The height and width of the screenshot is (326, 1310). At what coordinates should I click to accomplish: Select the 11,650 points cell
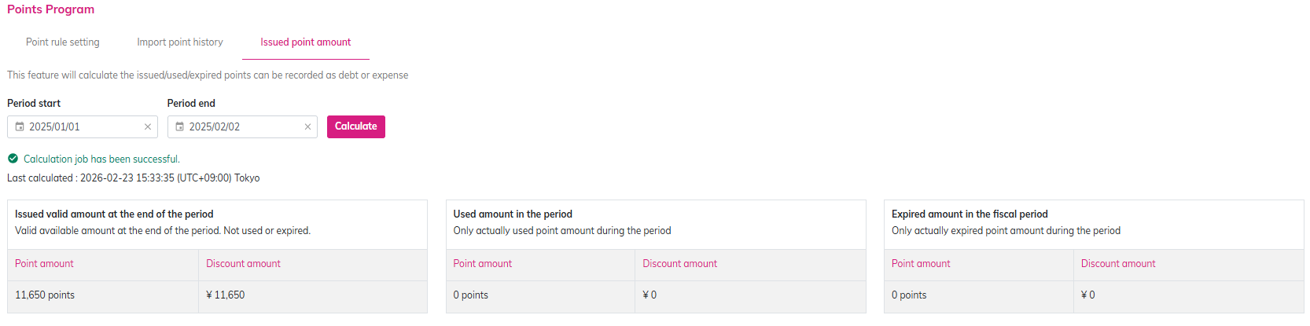pos(45,295)
